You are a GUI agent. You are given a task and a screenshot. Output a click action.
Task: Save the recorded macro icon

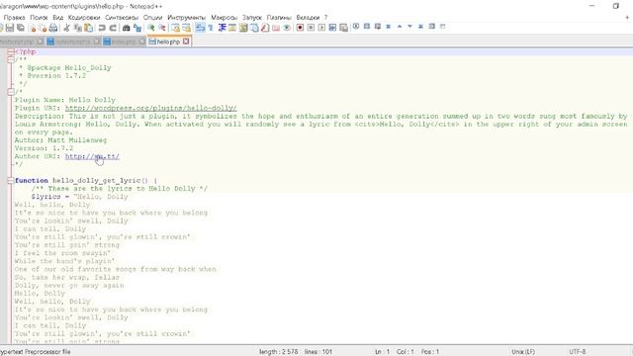343,28
